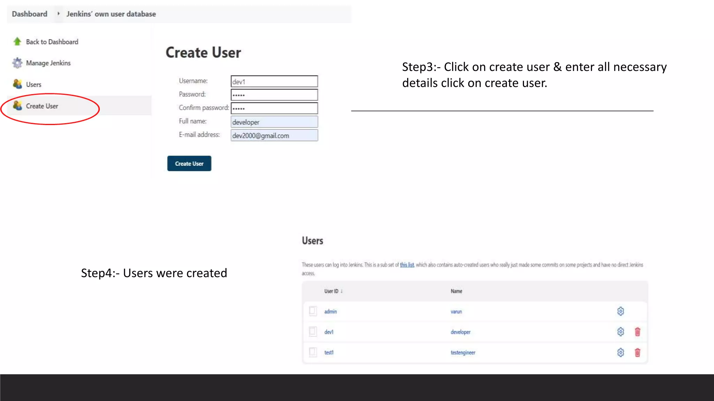Open settings gear for admin user
The width and height of the screenshot is (714, 401).
[x=621, y=311]
